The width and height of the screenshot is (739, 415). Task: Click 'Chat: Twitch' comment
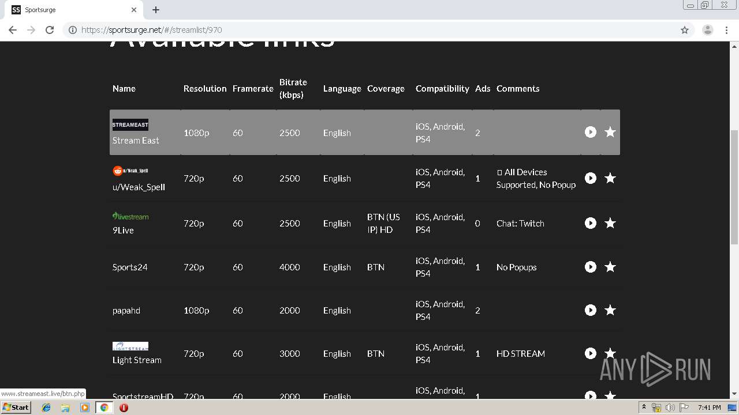point(520,223)
